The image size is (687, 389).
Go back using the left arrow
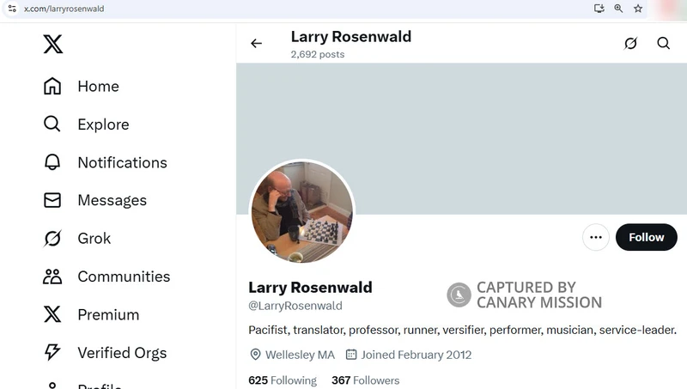click(256, 44)
